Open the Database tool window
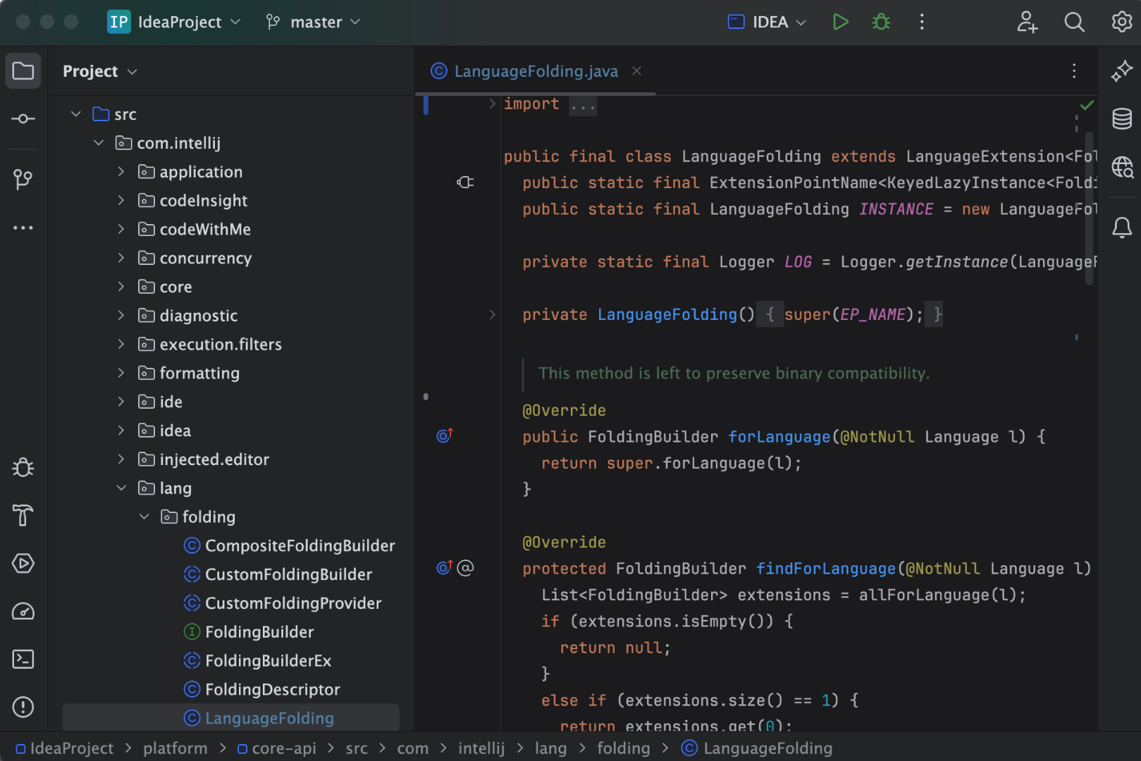This screenshot has height=761, width=1141. 1122,118
